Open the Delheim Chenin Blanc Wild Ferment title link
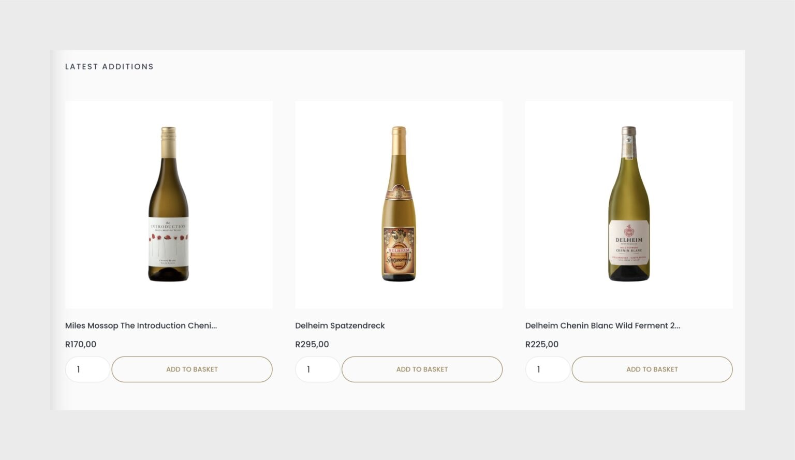The image size is (795, 460). pos(602,325)
